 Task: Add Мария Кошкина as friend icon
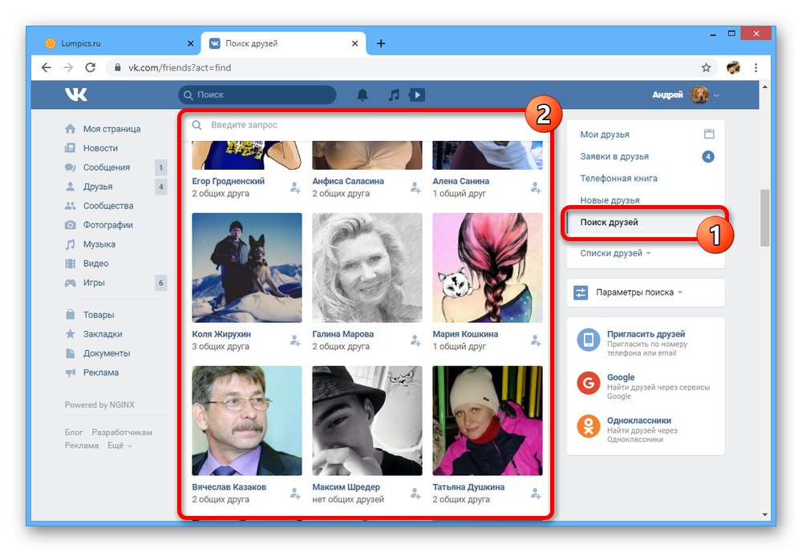[536, 340]
